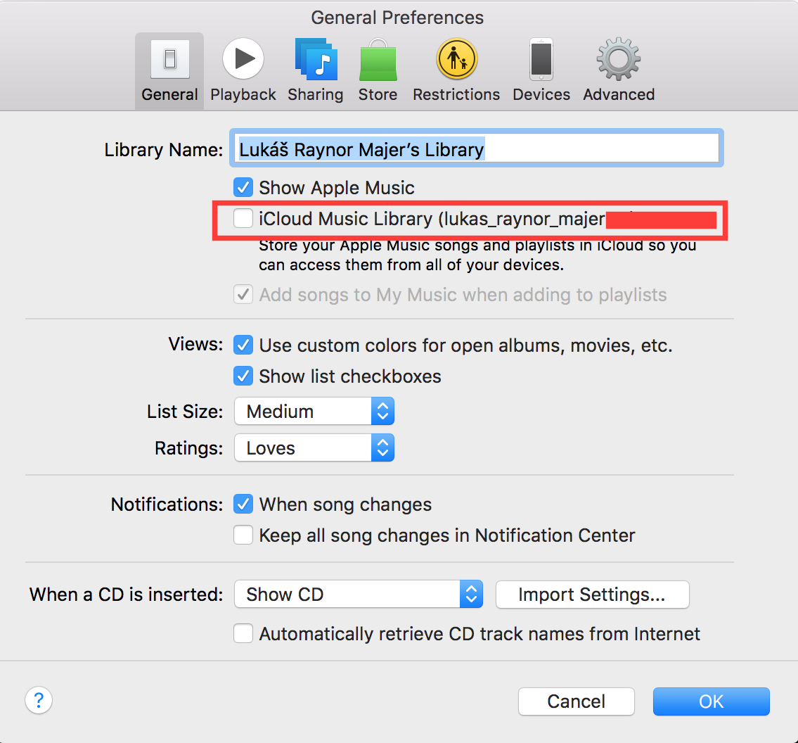Viewport: 798px width, 743px height.
Task: Expand the Show CD dropdown
Action: click(x=359, y=594)
